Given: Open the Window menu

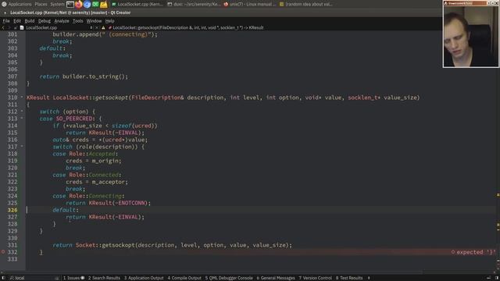Looking at the screenshot, I should pyautogui.click(x=94, y=21).
